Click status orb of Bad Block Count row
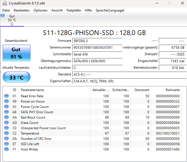Screen dimensions: 187x162 click(x=6, y=117)
